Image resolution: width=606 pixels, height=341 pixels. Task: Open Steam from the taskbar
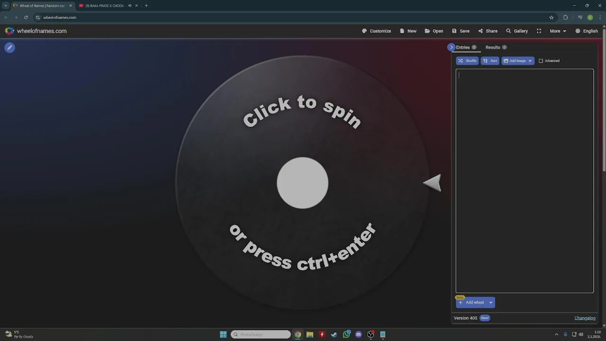point(334,334)
